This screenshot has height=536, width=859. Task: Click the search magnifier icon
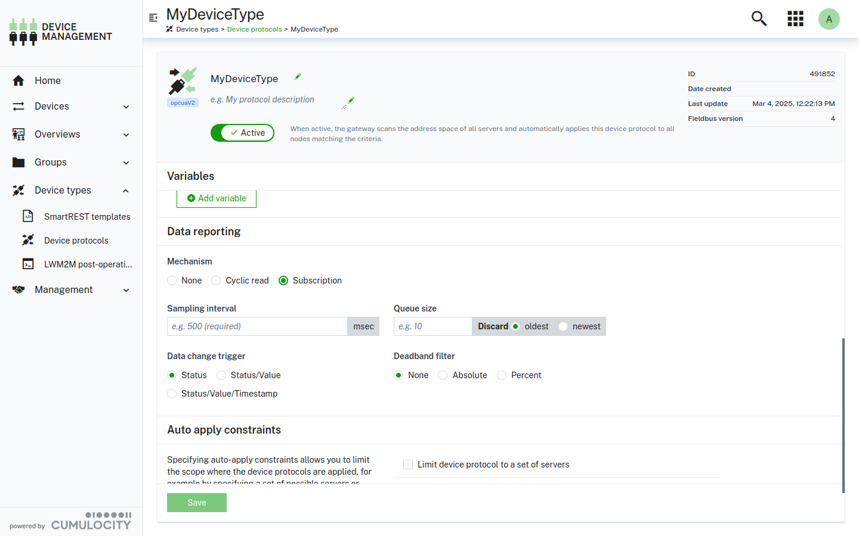pyautogui.click(x=759, y=19)
